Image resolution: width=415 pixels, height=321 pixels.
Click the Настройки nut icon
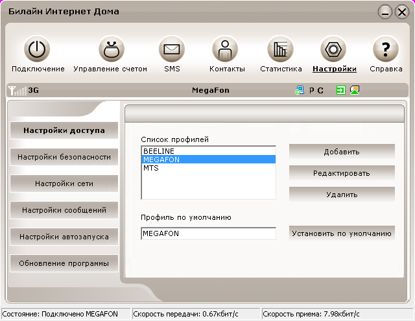[x=333, y=49]
